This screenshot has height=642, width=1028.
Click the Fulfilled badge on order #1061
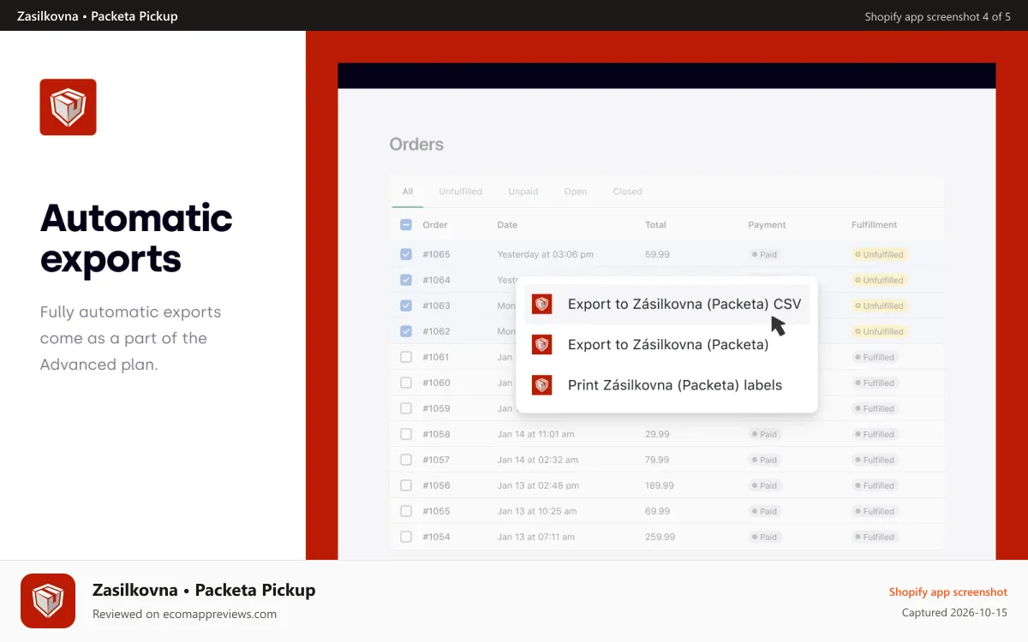[x=876, y=357]
